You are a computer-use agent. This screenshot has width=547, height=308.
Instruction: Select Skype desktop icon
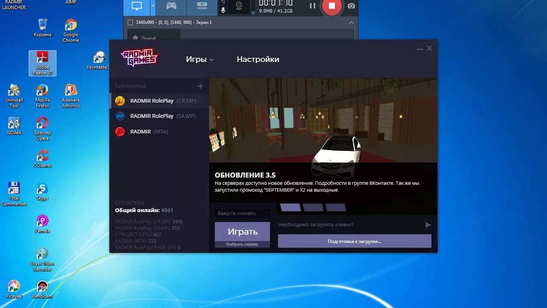[x=42, y=192]
